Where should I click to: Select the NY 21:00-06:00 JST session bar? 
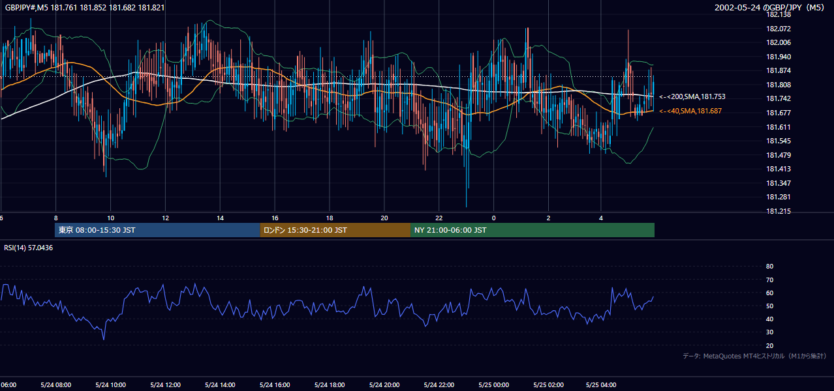coord(533,230)
